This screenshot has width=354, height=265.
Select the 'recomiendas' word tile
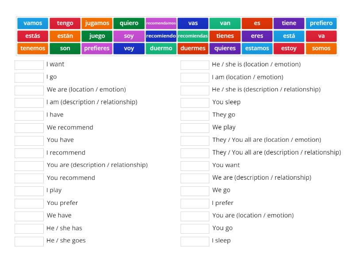[x=193, y=36]
